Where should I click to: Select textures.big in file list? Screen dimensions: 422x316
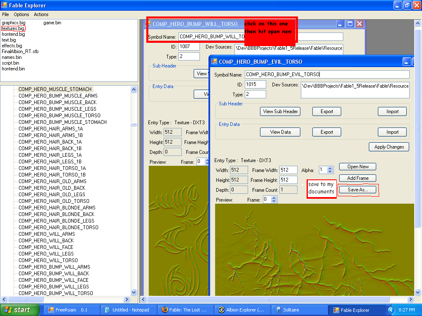13,28
